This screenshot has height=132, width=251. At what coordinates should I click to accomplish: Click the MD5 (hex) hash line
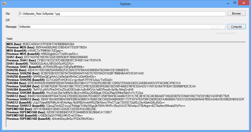(x=40, y=44)
